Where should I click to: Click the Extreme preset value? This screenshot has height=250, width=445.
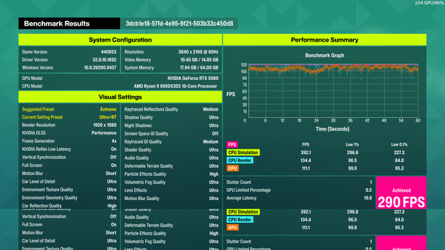(x=108, y=110)
